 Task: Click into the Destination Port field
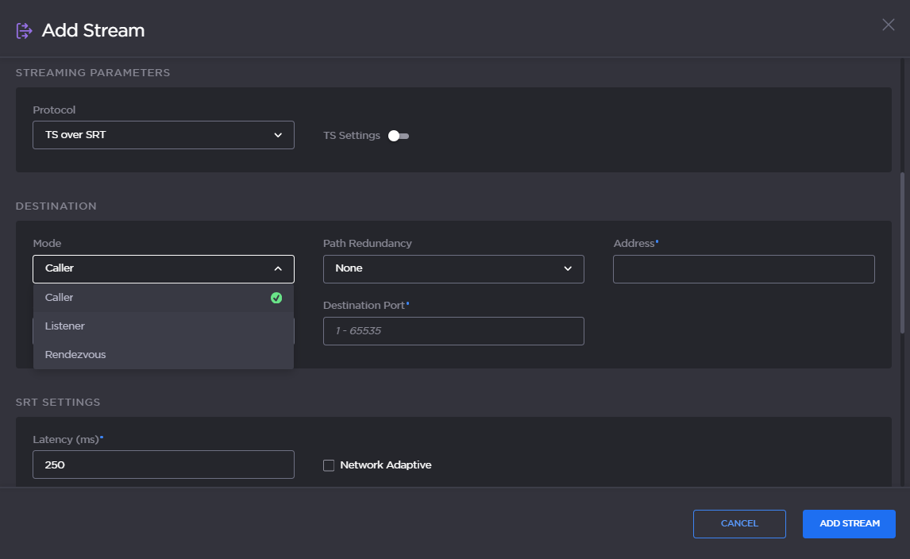(453, 331)
